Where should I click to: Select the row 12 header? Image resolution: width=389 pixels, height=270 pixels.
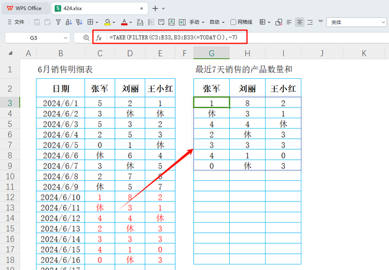[x=10, y=197]
